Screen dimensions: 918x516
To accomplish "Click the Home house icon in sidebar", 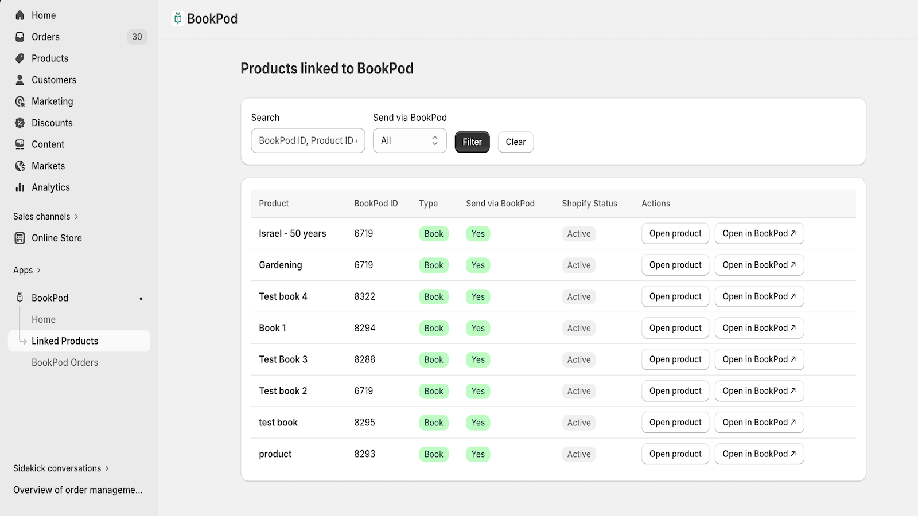I will tap(20, 15).
